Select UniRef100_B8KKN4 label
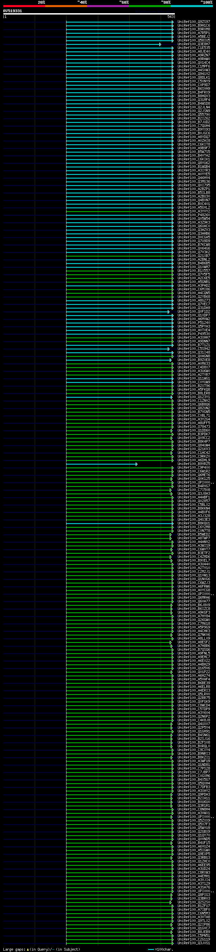 193,509
